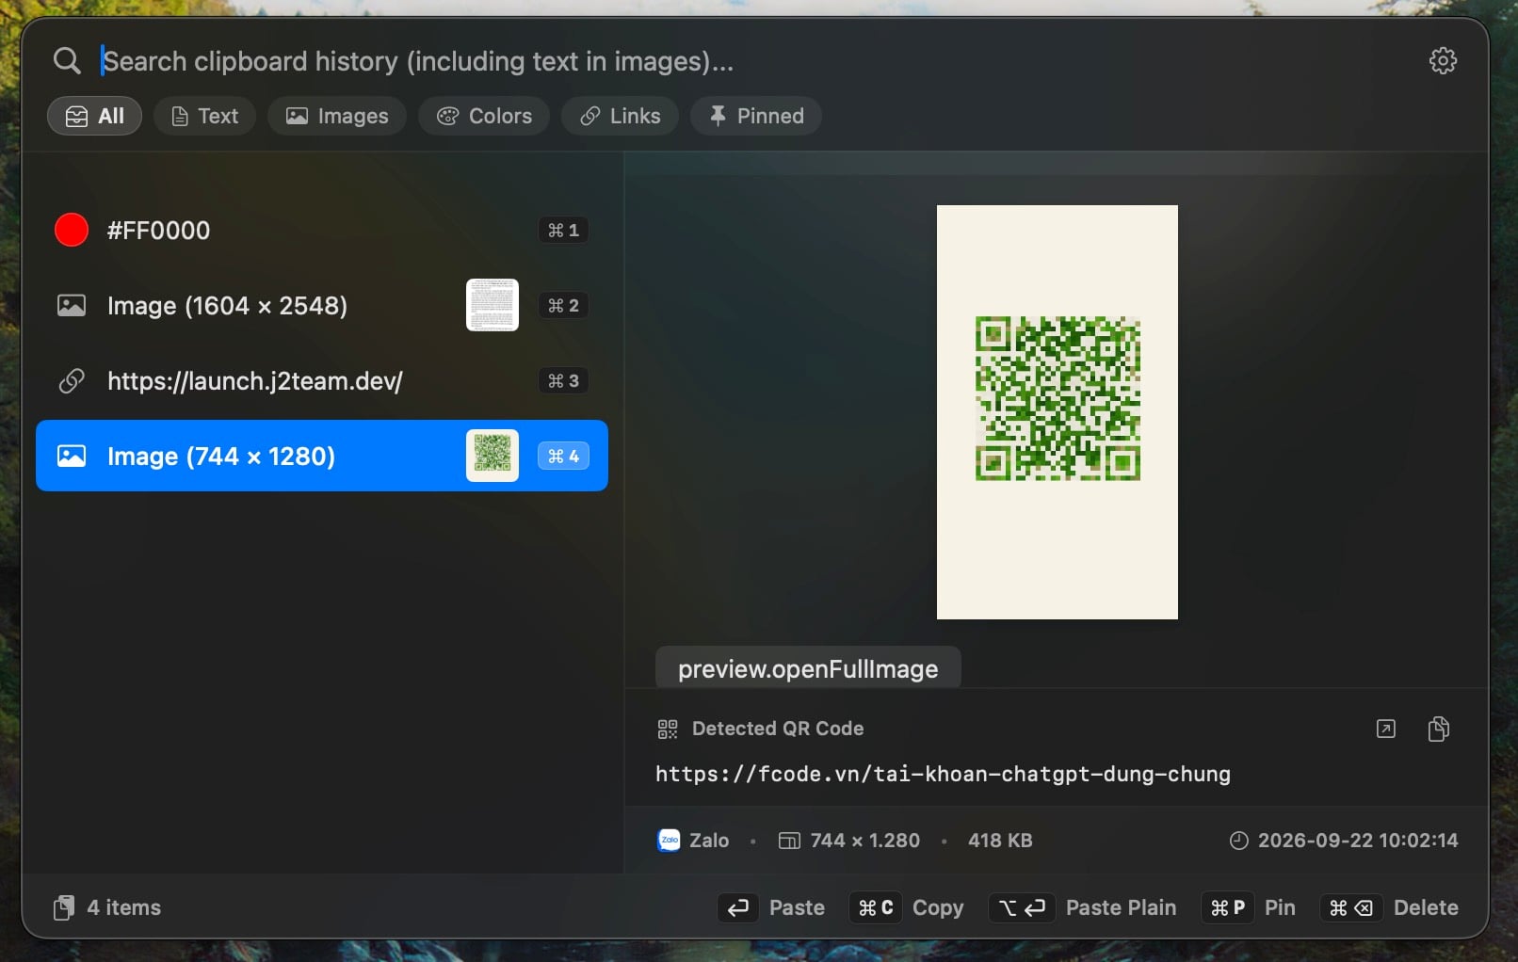Click the clock icon beside the timestamp
Viewport: 1518px width, 962px height.
click(1238, 841)
